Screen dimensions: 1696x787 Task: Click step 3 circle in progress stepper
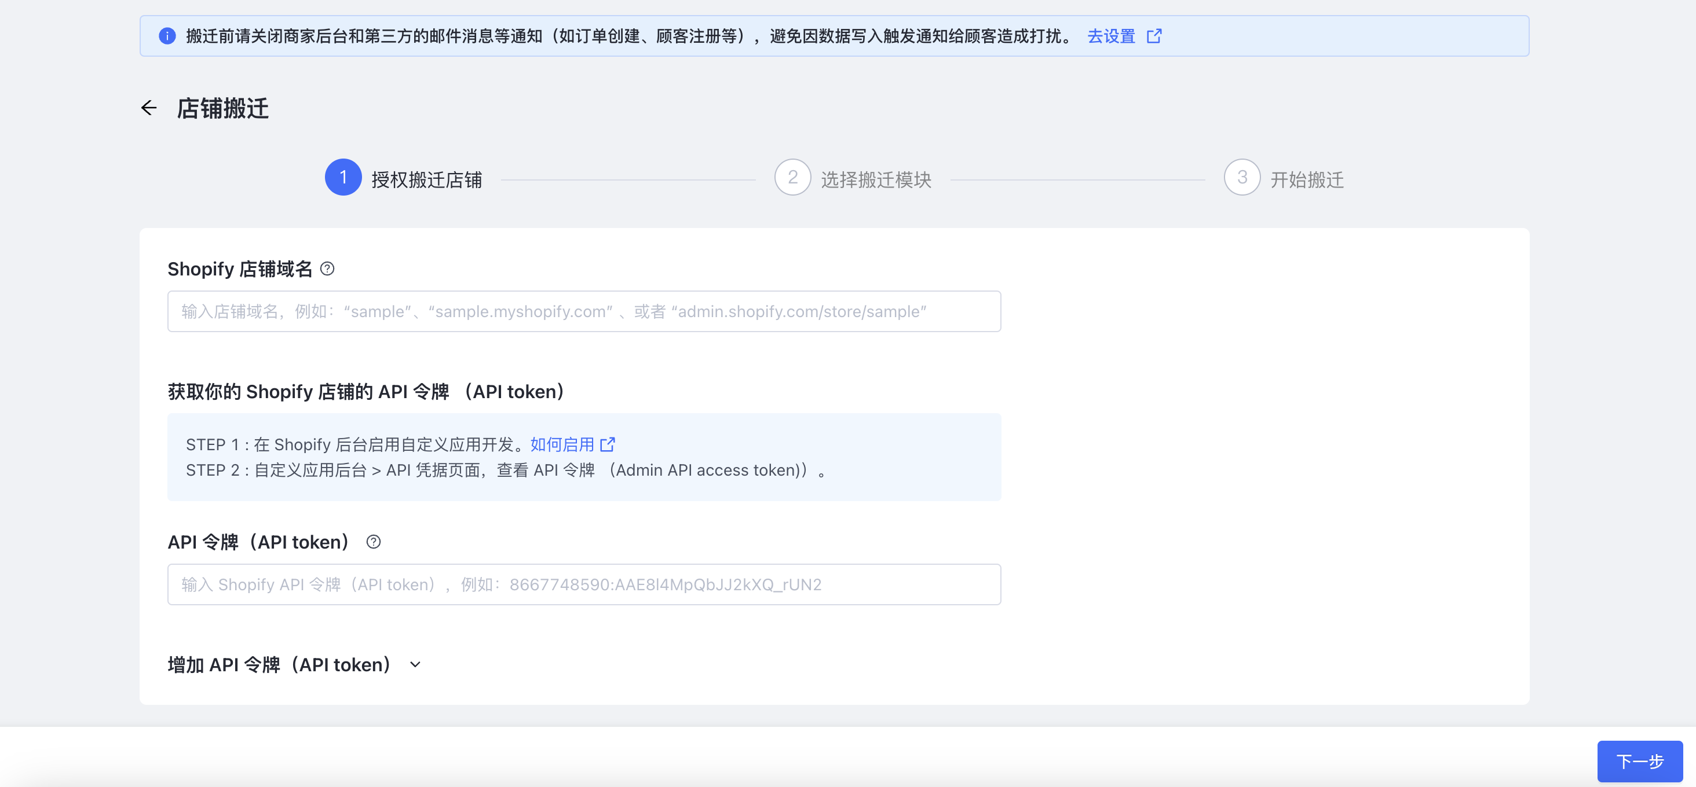(x=1242, y=178)
